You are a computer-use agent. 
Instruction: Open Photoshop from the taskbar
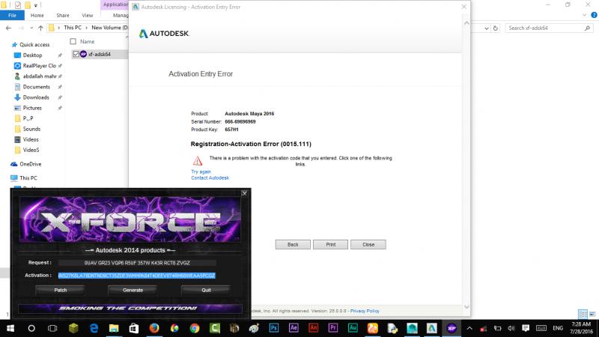(x=274, y=328)
